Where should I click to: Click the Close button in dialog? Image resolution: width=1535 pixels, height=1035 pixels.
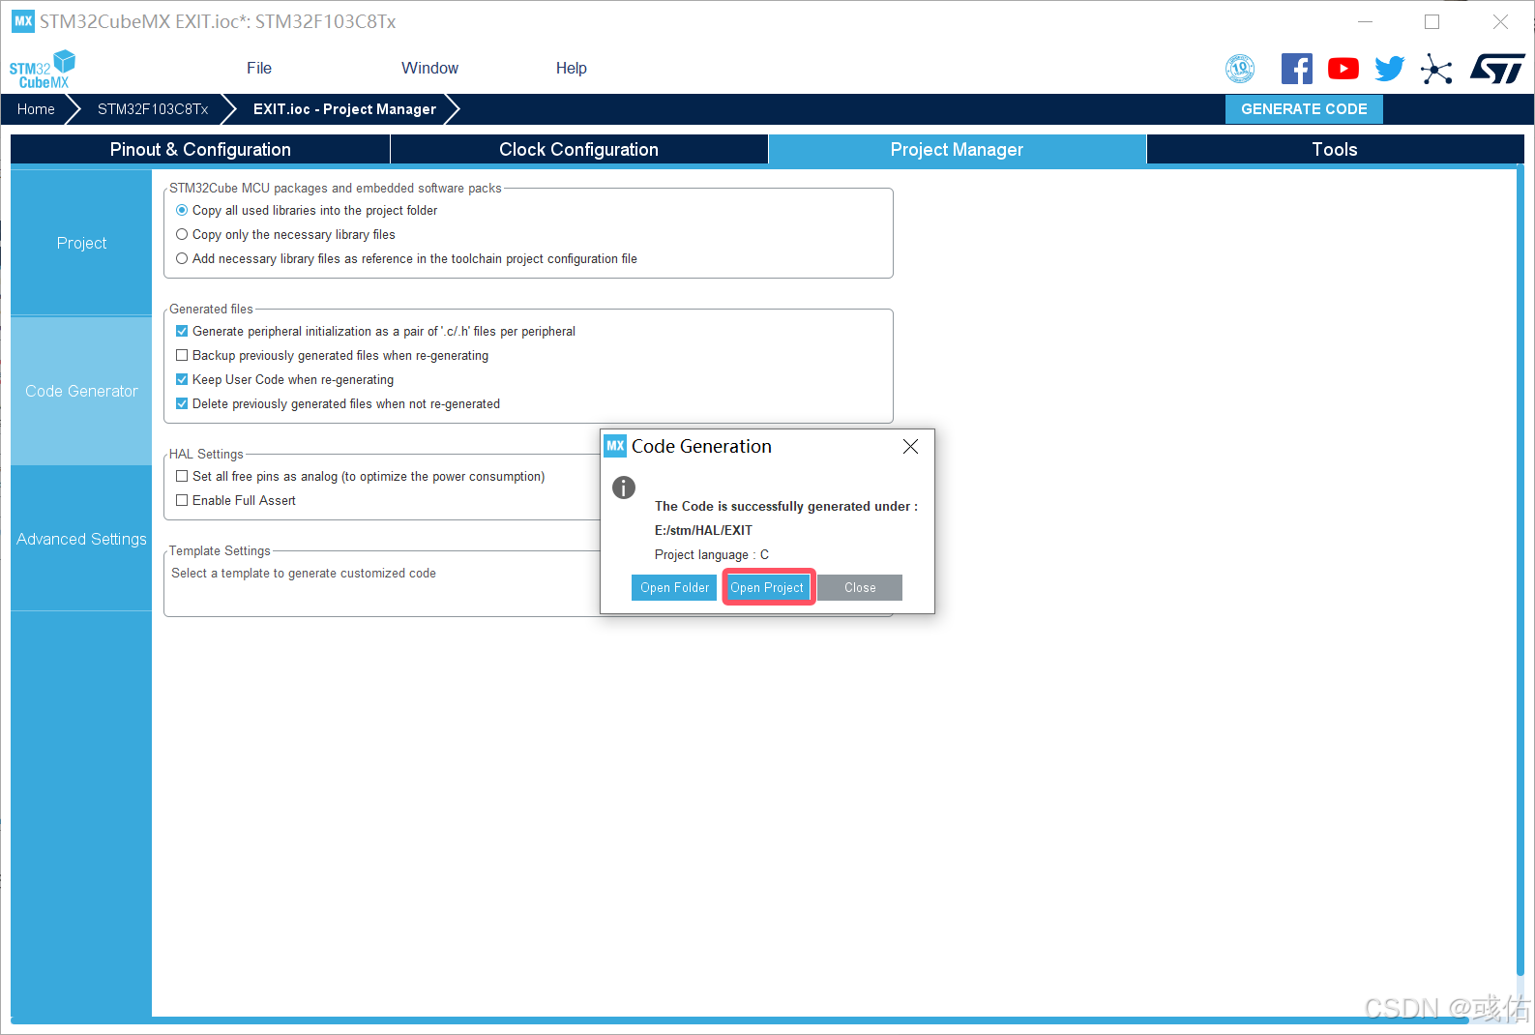860,587
